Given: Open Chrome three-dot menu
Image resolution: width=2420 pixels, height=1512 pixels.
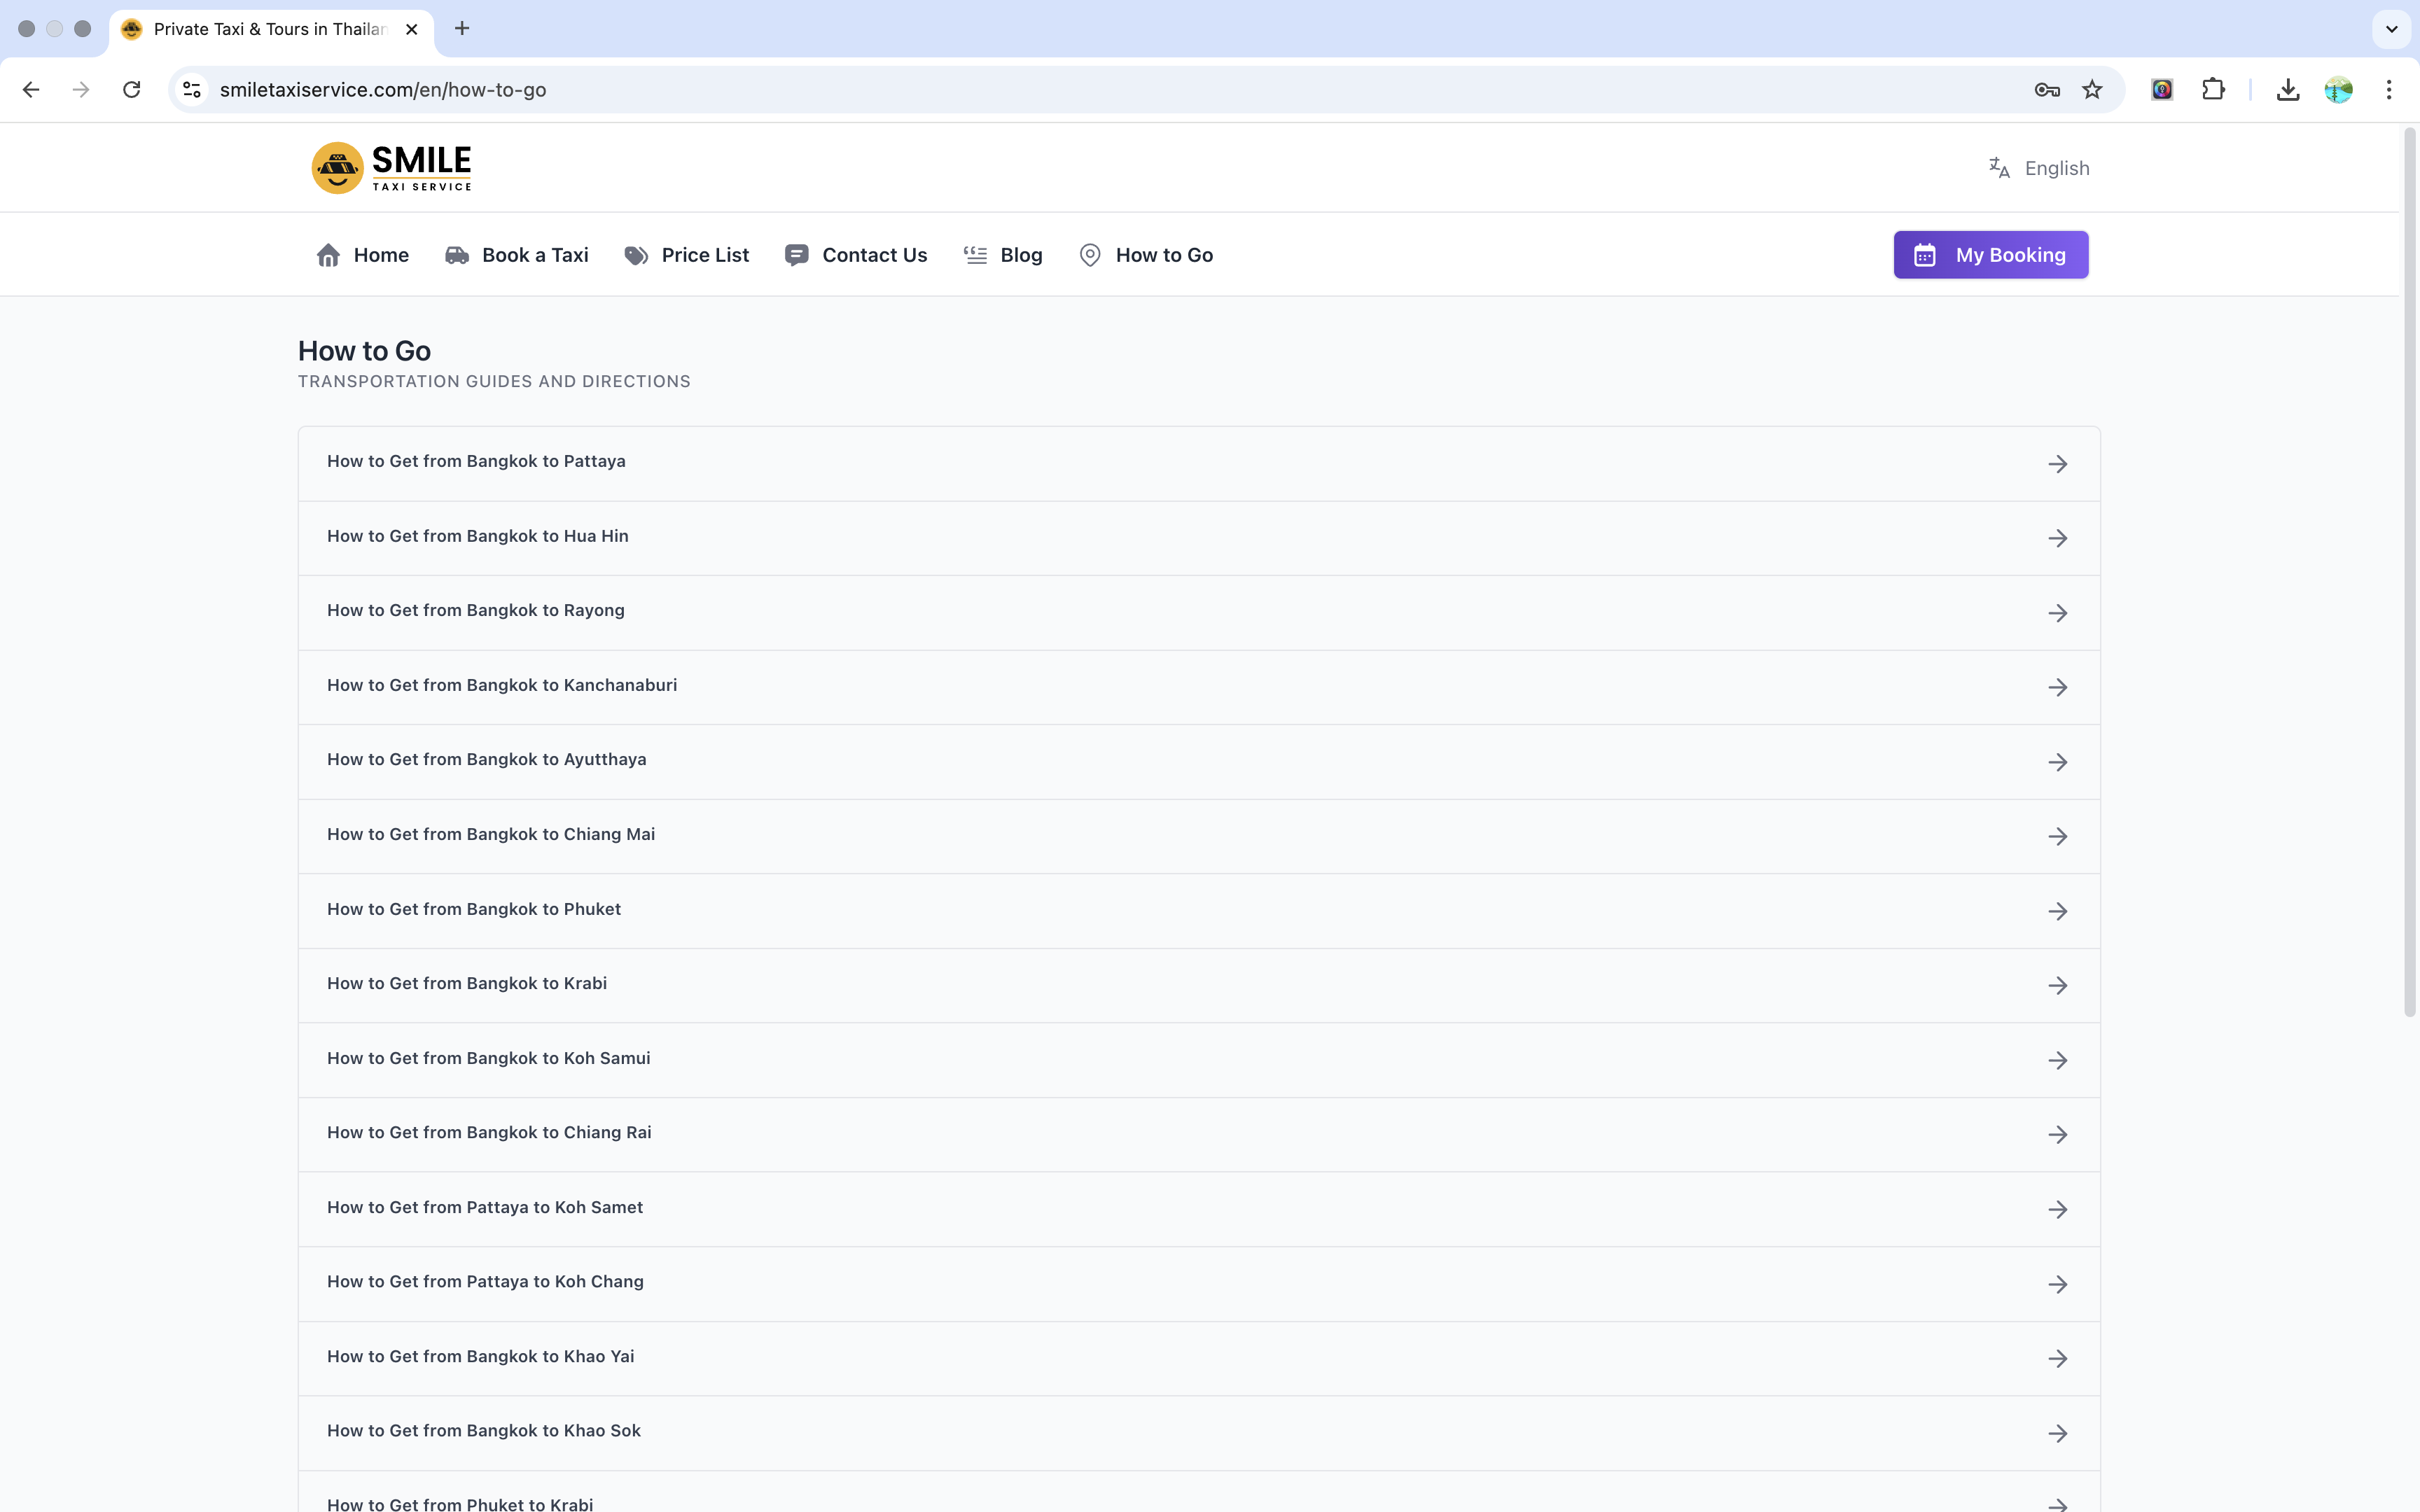Looking at the screenshot, I should pyautogui.click(x=2389, y=90).
